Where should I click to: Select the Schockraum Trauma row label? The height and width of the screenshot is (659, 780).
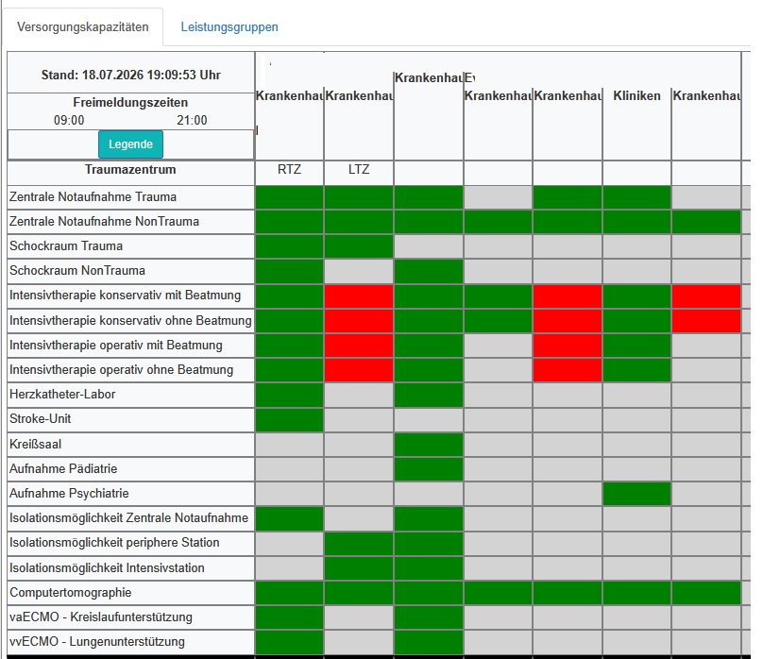point(66,246)
